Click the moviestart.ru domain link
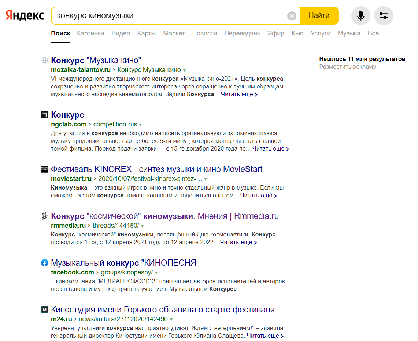Viewport: 418px width, 341px height. (x=71, y=179)
